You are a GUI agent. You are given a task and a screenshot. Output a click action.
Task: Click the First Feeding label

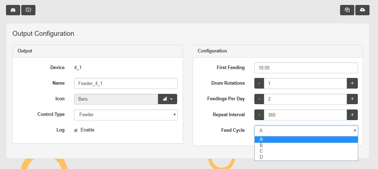(x=231, y=68)
